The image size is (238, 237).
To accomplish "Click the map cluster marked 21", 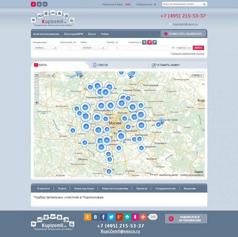I will 86,116.
